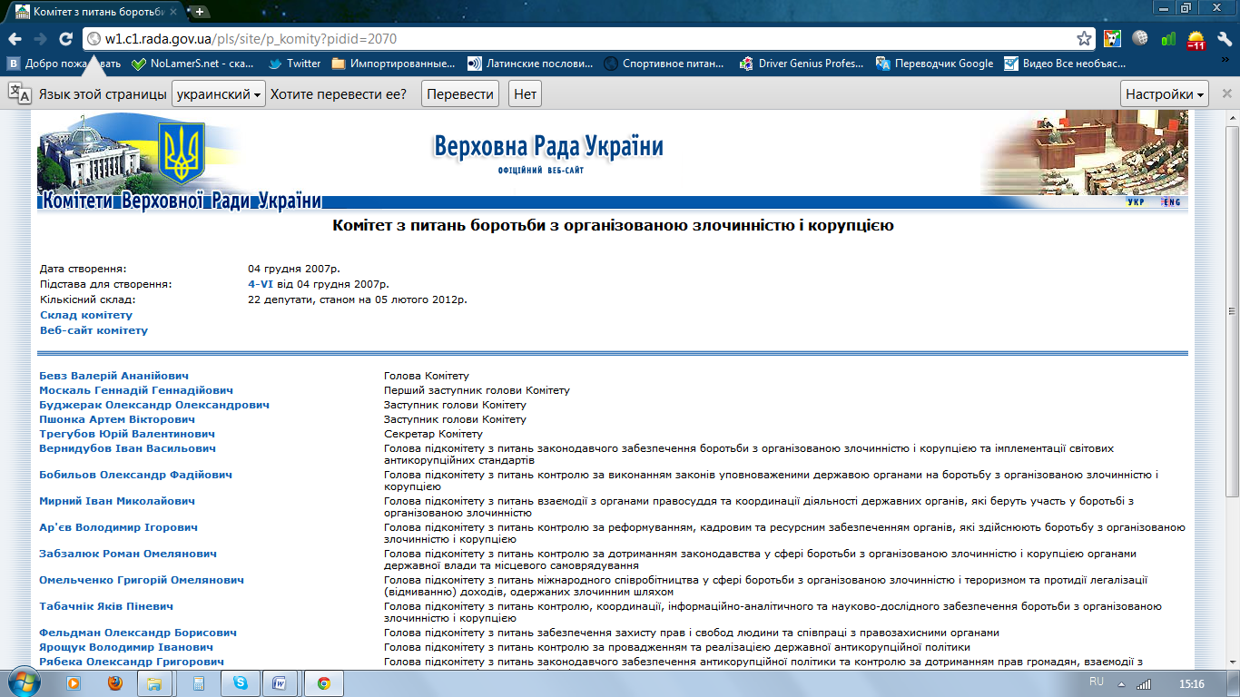Click the page title 'Верховна Рада України'
Image resolution: width=1240 pixels, height=697 pixels.
(548, 146)
